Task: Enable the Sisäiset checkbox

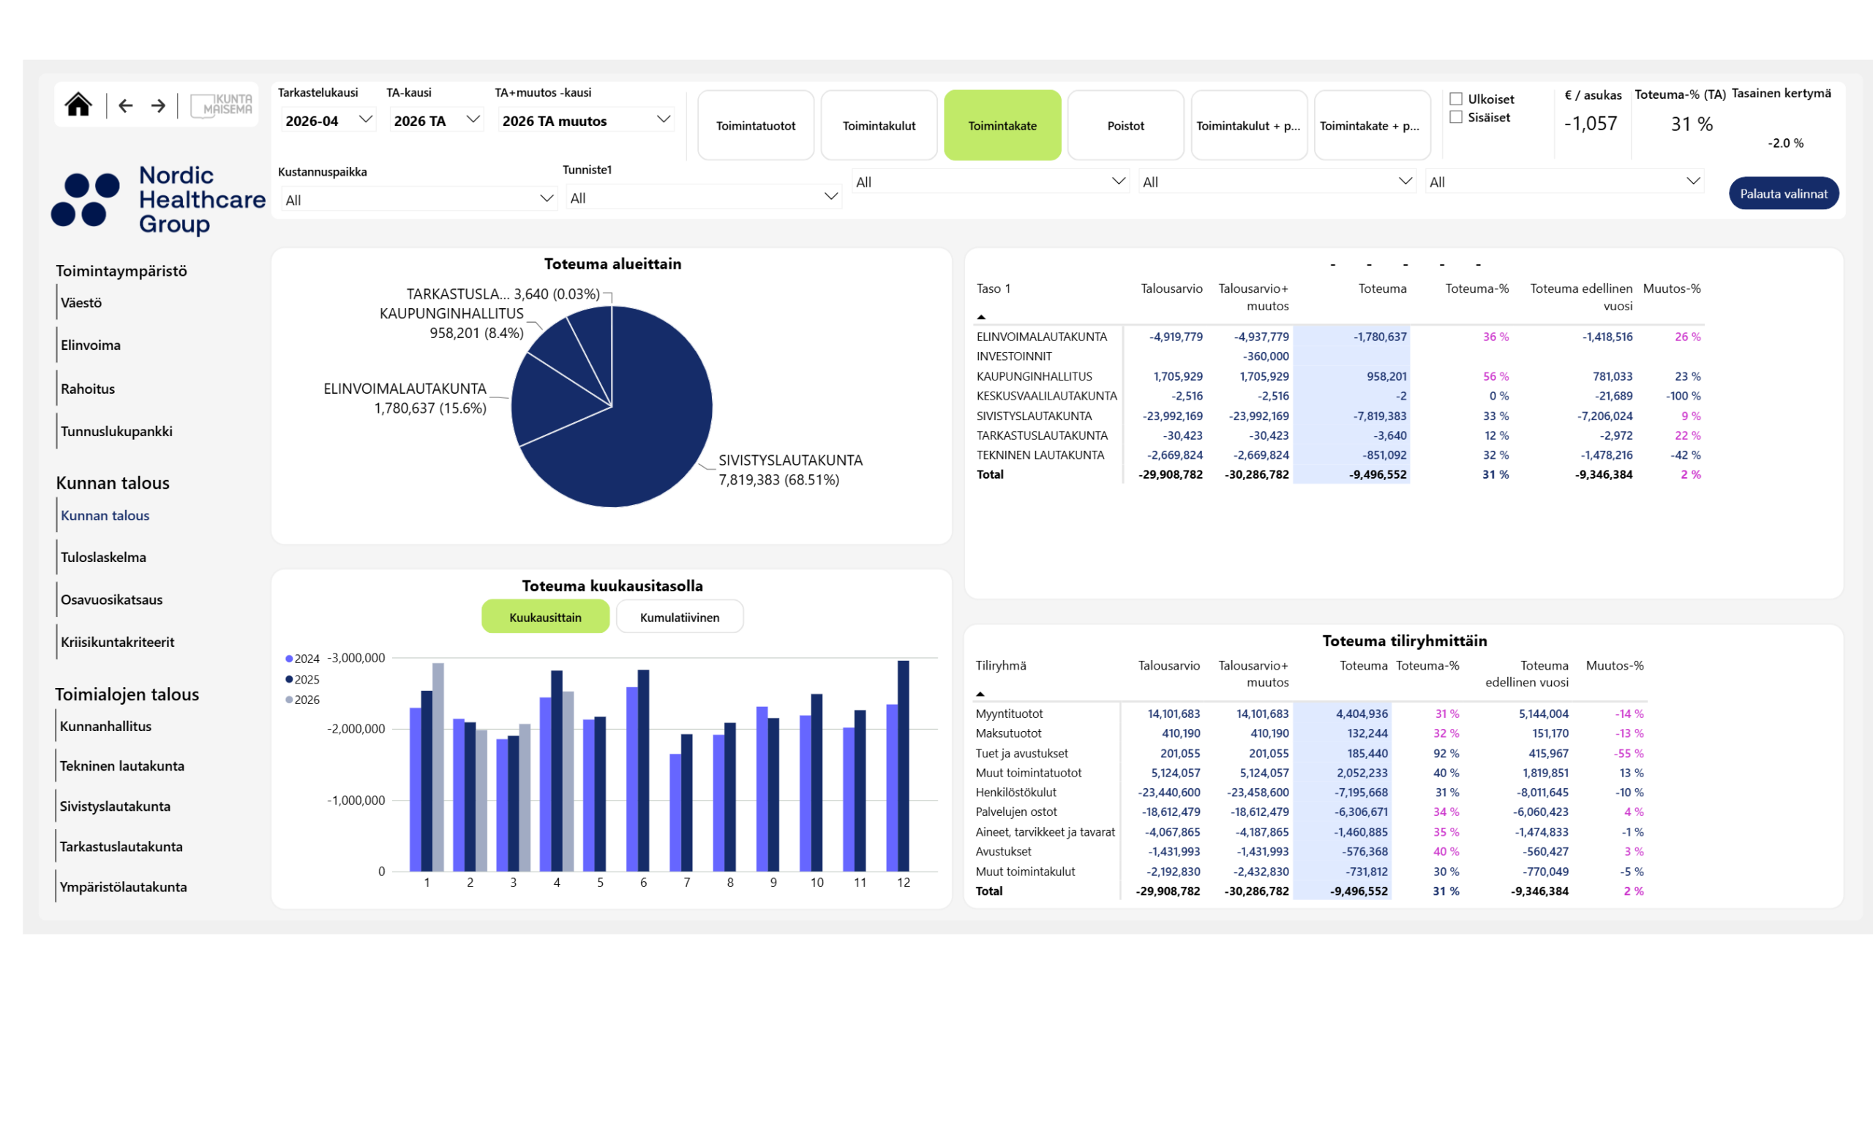Action: 1456,117
